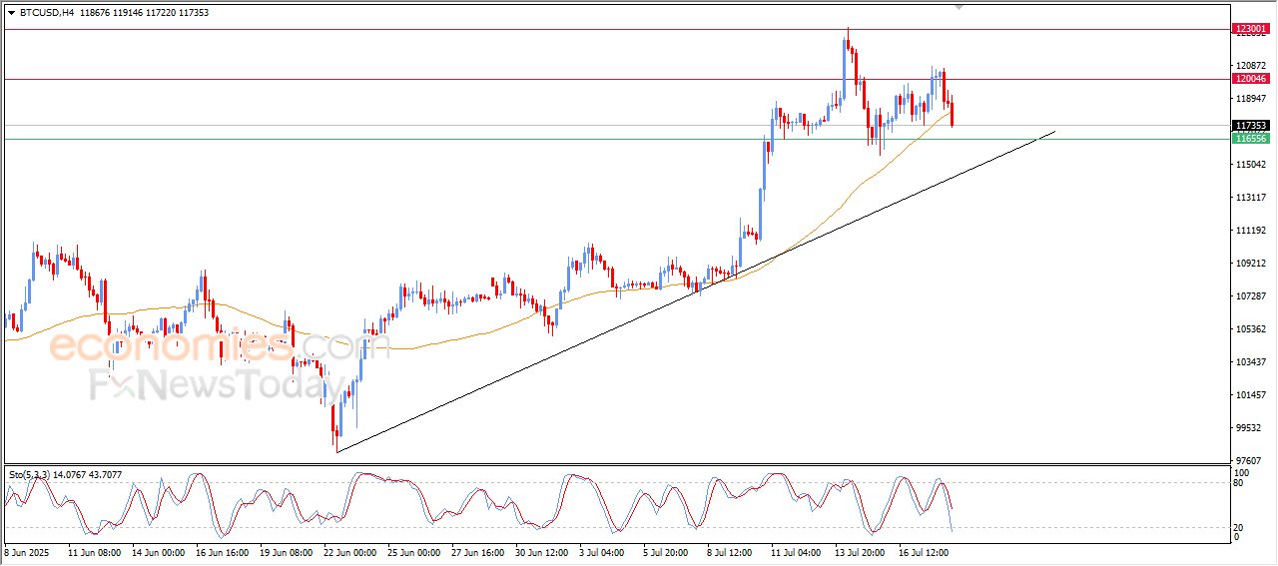Click the 27 Jun 16:00 time label
This screenshot has height=566, width=1278.
point(477,551)
